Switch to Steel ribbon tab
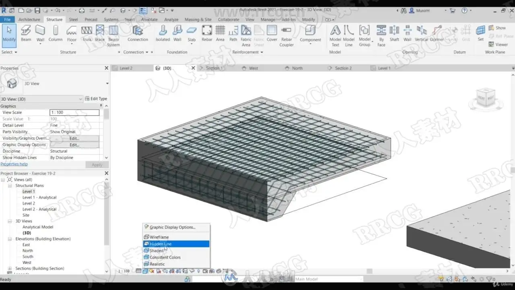515x290 pixels. tap(73, 19)
